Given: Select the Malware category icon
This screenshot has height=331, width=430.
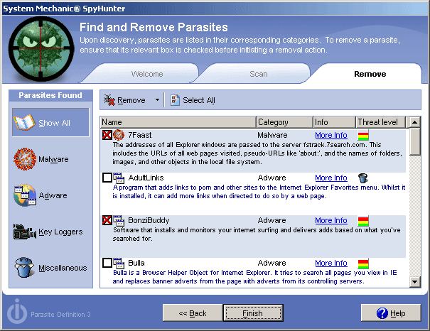Looking at the screenshot, I should (x=25, y=159).
